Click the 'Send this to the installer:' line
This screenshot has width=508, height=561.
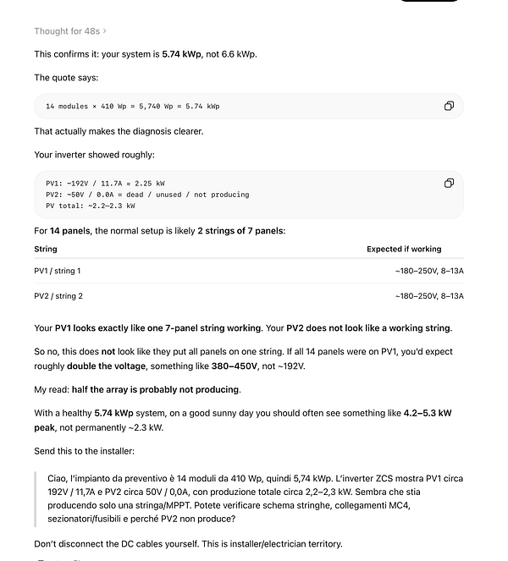84,451
